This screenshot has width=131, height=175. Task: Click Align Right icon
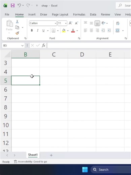coord(97,30)
